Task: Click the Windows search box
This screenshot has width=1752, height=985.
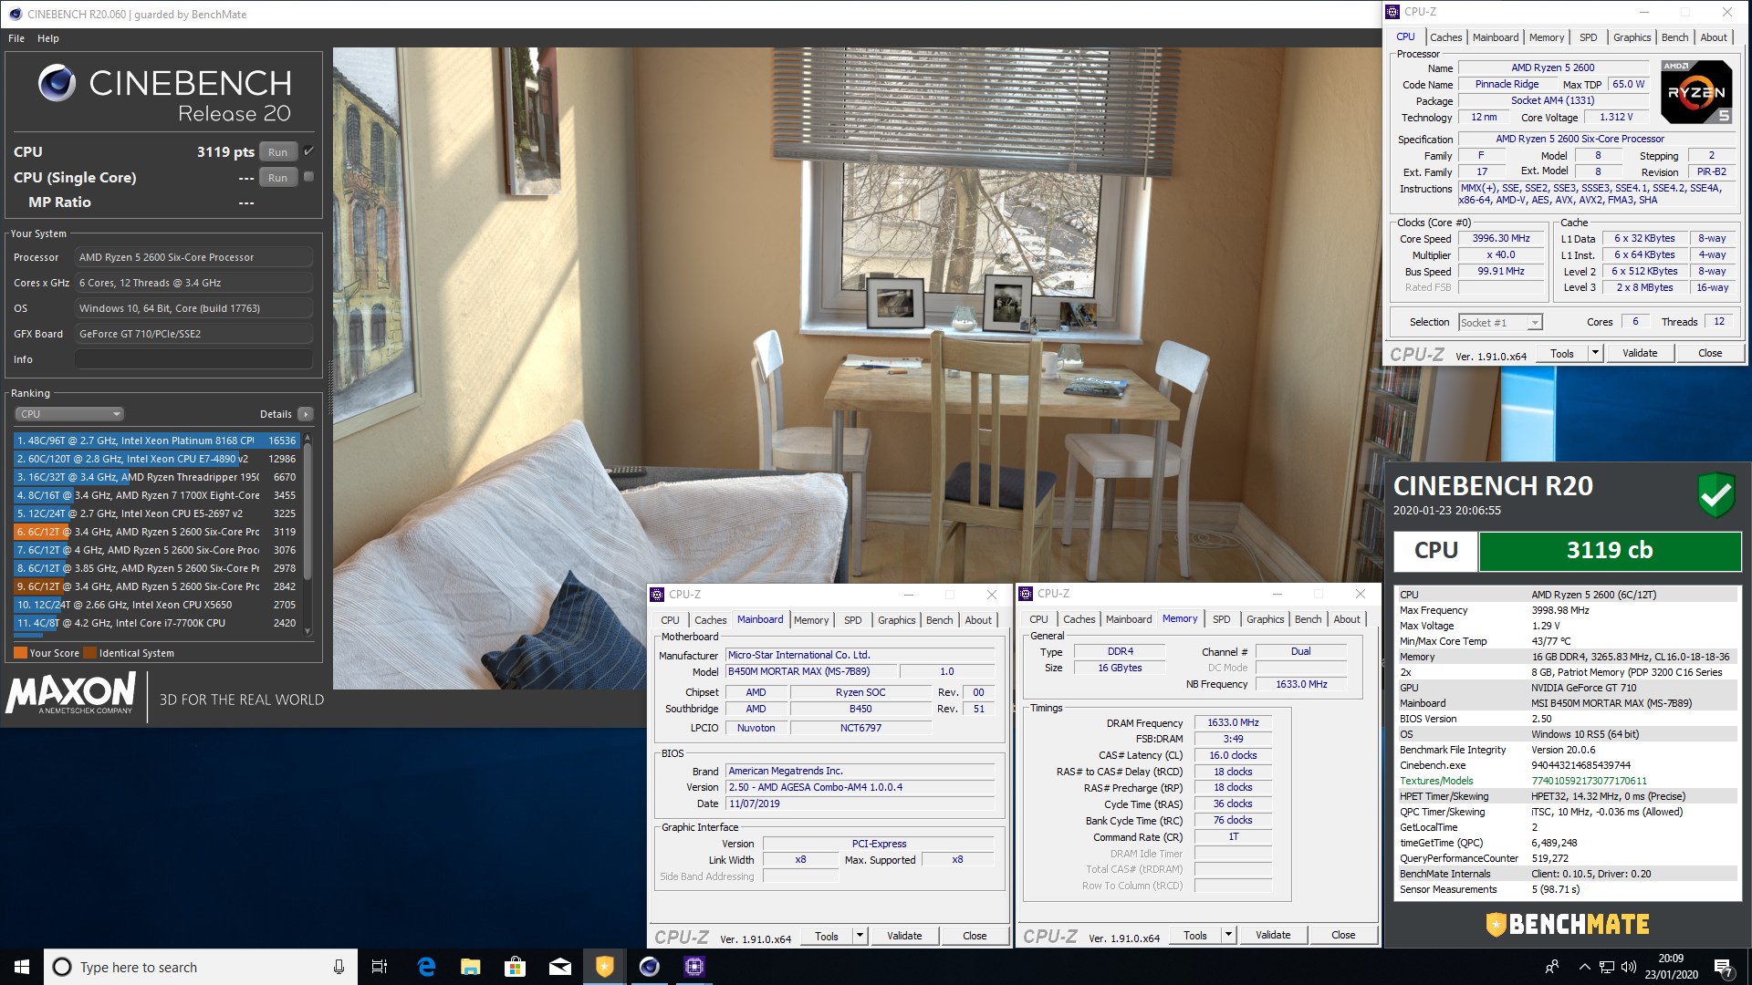Action: (x=199, y=967)
